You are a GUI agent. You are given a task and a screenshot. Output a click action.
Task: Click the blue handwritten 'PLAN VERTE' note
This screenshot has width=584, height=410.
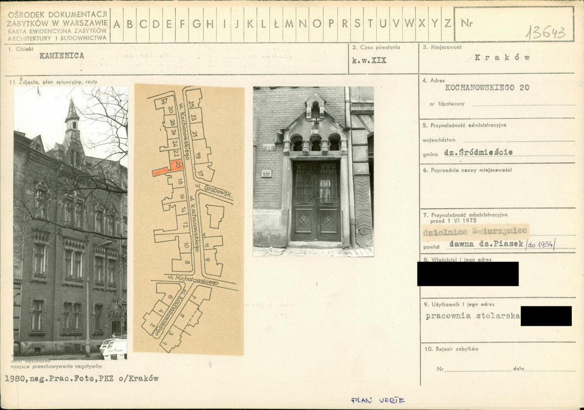[378, 400]
